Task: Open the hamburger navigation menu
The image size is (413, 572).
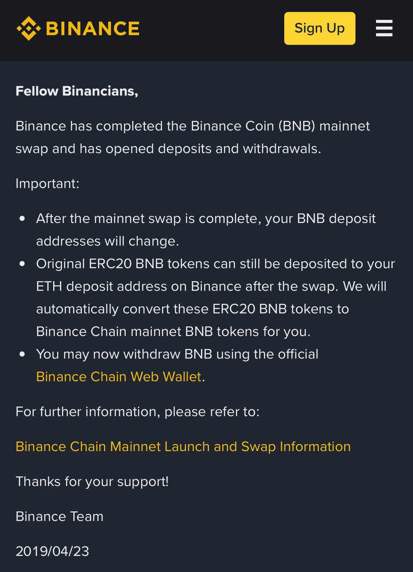Action: 384,28
